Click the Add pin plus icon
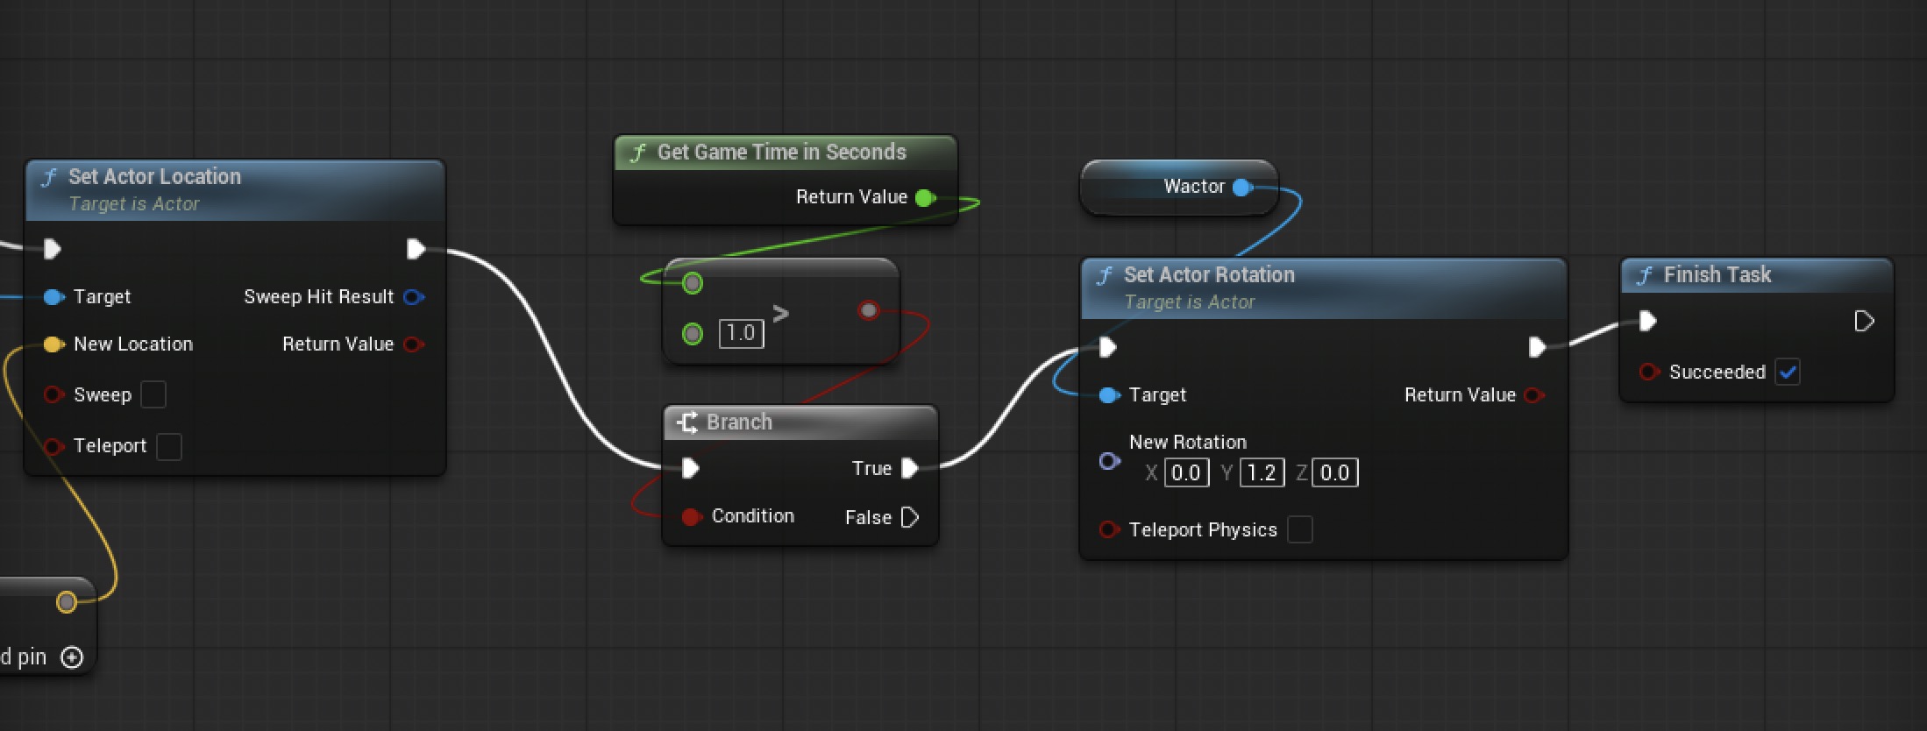Screen dimensions: 1927x731 click(x=72, y=657)
